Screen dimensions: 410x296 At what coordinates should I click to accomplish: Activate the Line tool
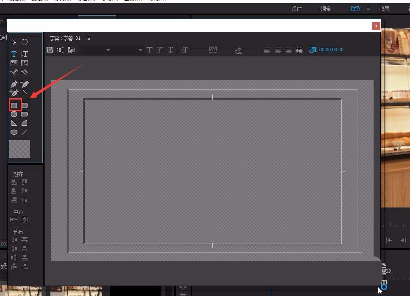[x=24, y=132]
